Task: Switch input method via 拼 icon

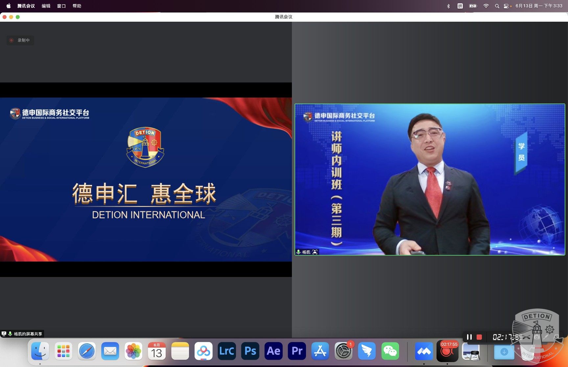Action: pyautogui.click(x=460, y=6)
